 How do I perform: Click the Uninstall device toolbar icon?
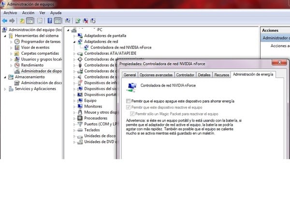86,21
